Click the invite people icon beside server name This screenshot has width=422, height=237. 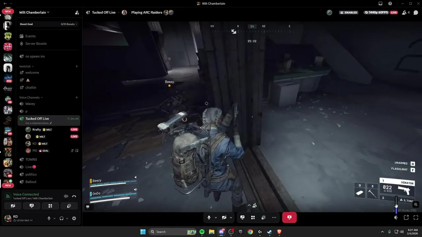tap(77, 13)
